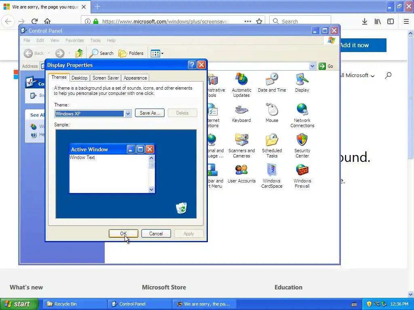The image size is (414, 310).
Task: Close the Firefox tab 'We are sorry'
Action: point(83,7)
